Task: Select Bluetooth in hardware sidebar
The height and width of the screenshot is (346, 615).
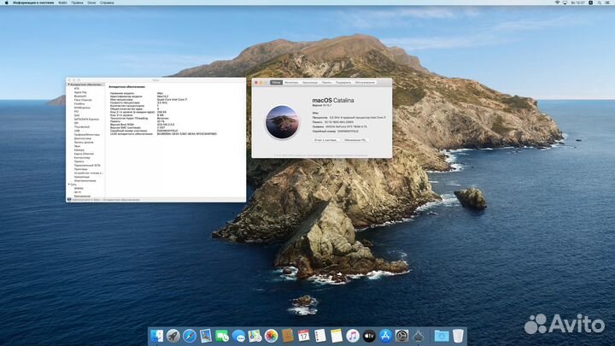Action: pos(80,96)
